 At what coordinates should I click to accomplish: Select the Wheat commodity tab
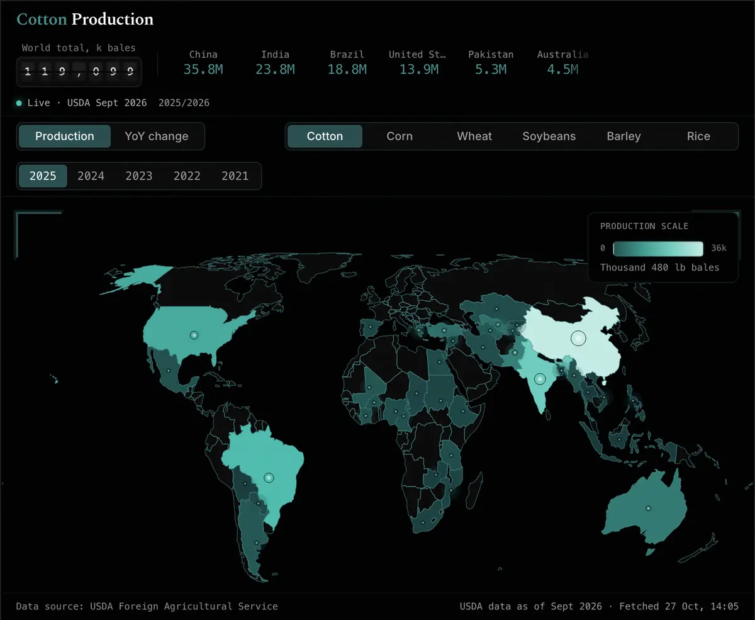474,136
